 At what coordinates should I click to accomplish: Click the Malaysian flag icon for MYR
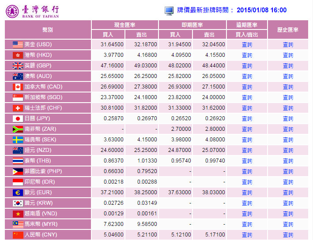tap(18, 224)
